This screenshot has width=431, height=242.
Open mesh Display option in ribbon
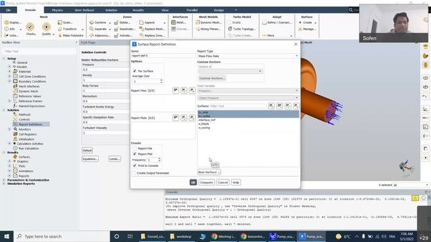pyautogui.click(x=13, y=22)
